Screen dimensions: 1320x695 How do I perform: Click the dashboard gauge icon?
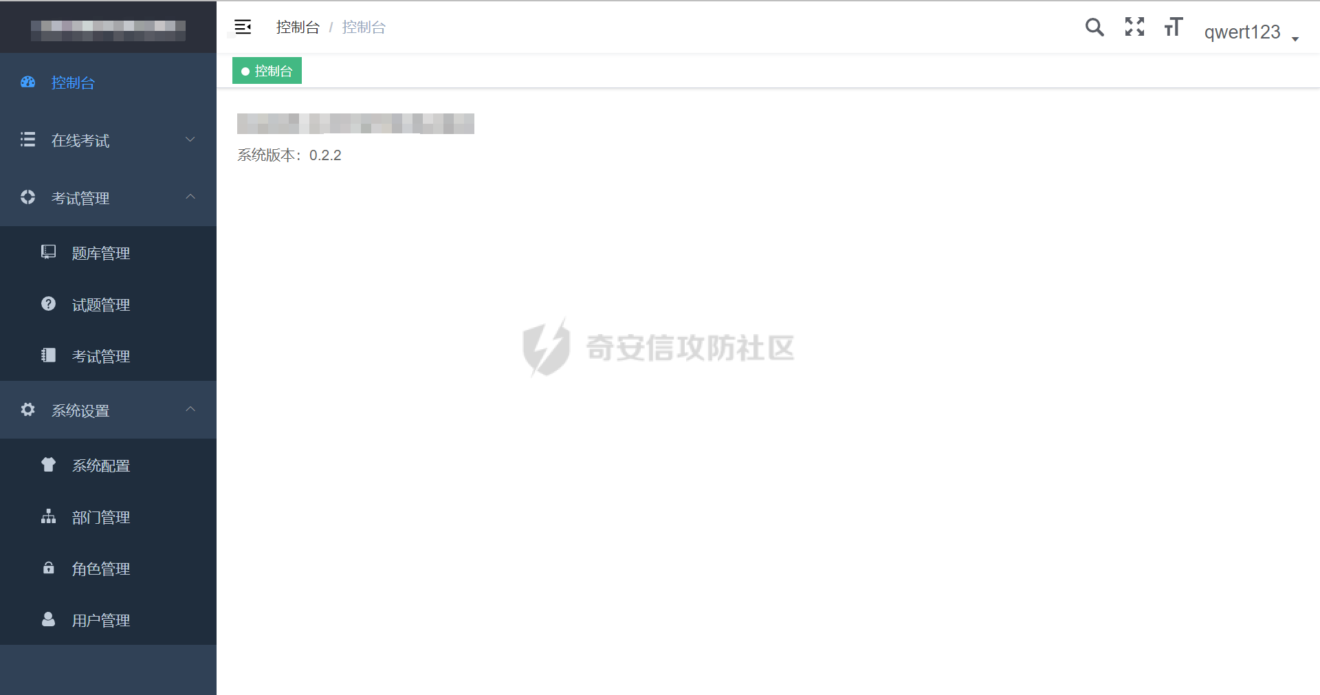coord(27,82)
